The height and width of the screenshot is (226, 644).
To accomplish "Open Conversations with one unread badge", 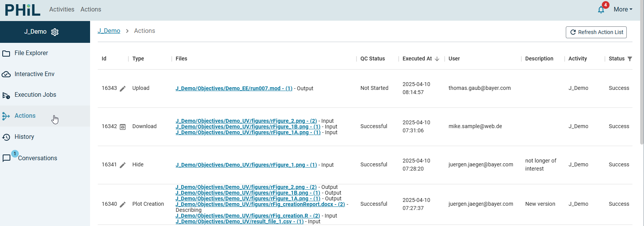I will click(37, 158).
